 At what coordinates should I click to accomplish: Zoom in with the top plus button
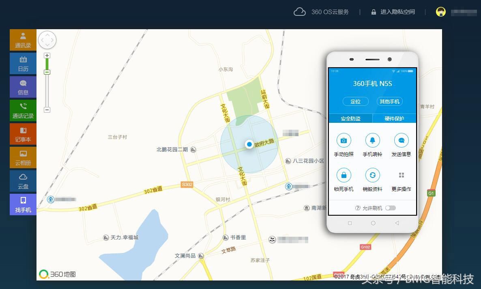tap(47, 56)
